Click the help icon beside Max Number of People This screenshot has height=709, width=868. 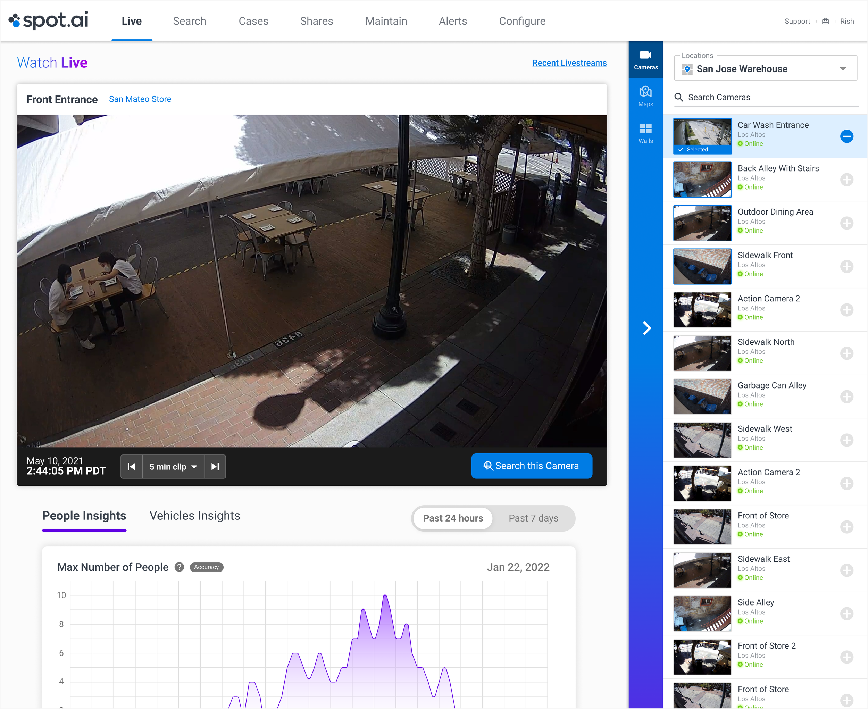[x=179, y=567]
